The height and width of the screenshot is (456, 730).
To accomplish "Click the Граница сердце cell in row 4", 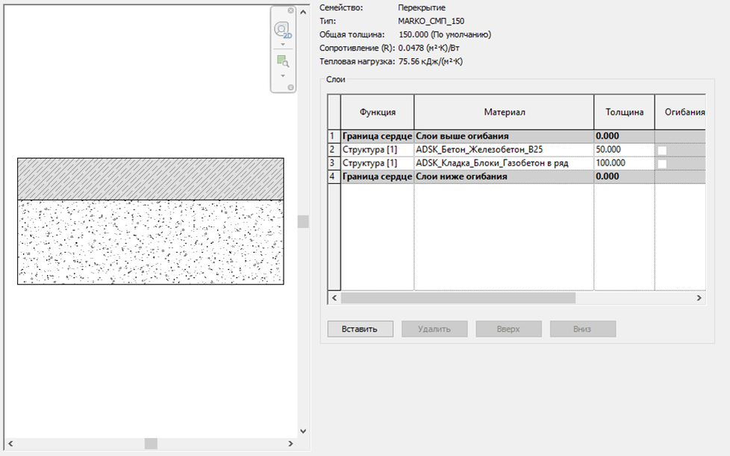I will pyautogui.click(x=378, y=177).
